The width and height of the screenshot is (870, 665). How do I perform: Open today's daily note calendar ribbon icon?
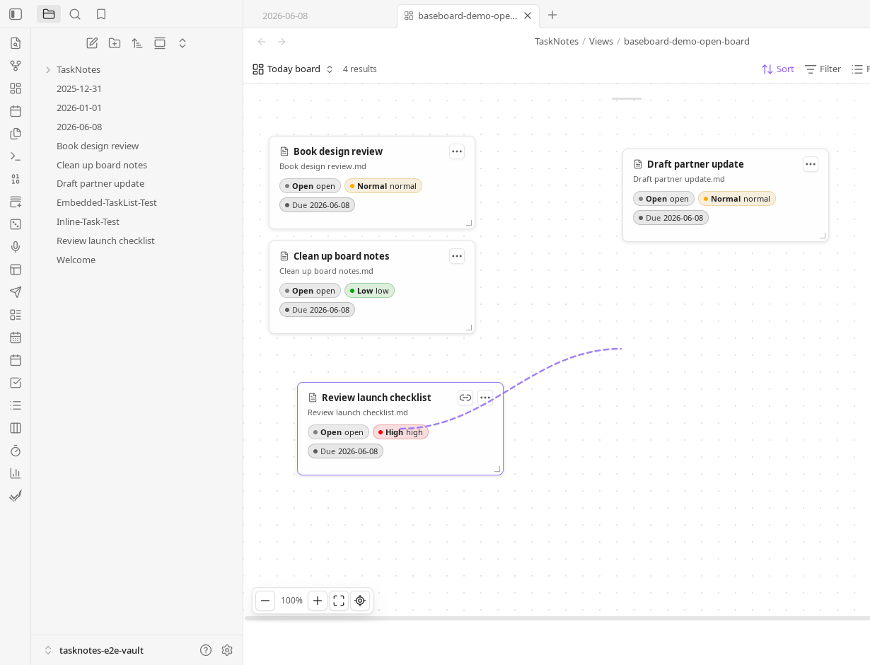(x=16, y=111)
